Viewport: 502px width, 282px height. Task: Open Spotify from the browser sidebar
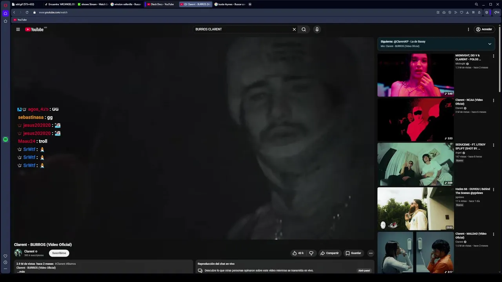click(x=5, y=139)
